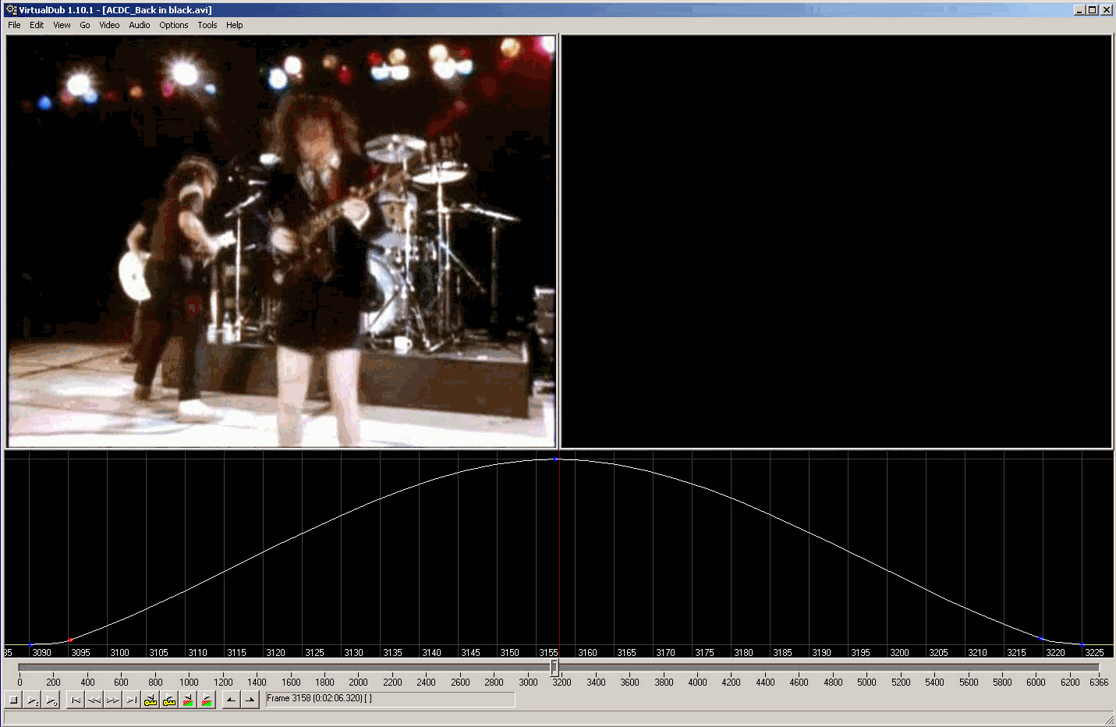This screenshot has height=727, width=1116.
Task: Open the Edit menu
Action: click(37, 25)
